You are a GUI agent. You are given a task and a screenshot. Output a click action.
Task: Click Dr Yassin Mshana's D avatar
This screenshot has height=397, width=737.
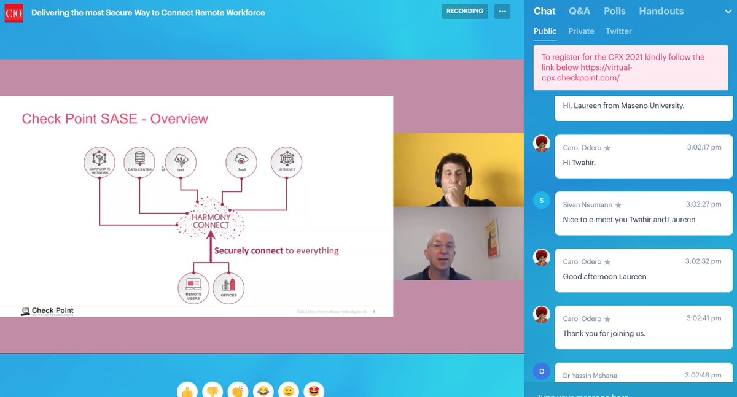pos(541,371)
